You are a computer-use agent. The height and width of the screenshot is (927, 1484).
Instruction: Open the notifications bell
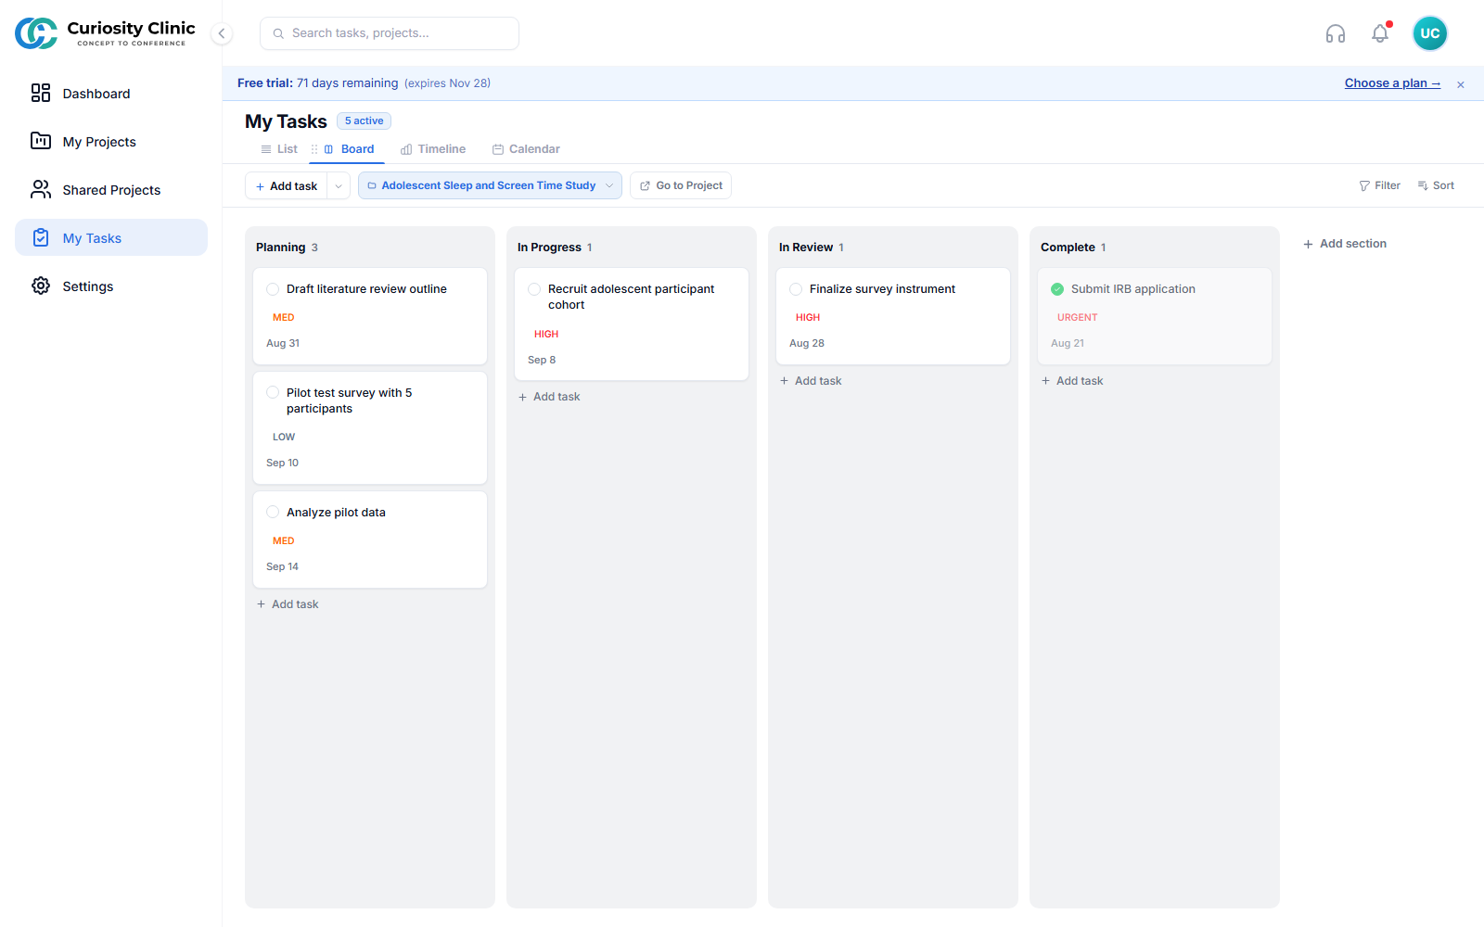pyautogui.click(x=1380, y=33)
